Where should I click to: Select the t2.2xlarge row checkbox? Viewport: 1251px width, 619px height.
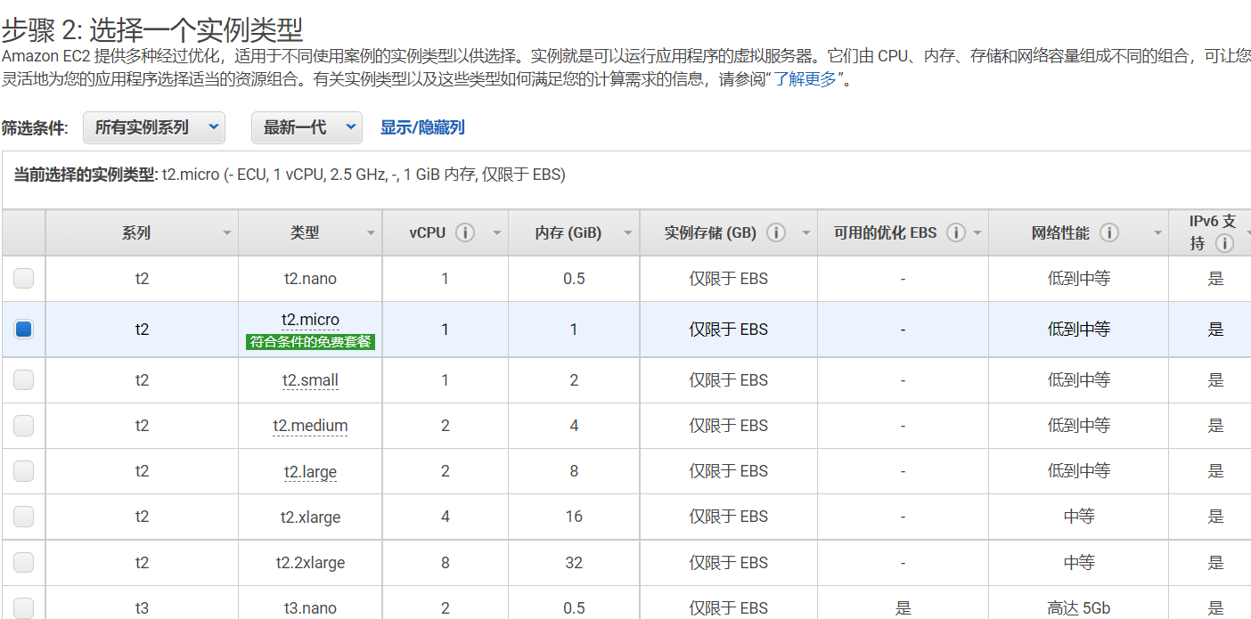[x=23, y=563]
